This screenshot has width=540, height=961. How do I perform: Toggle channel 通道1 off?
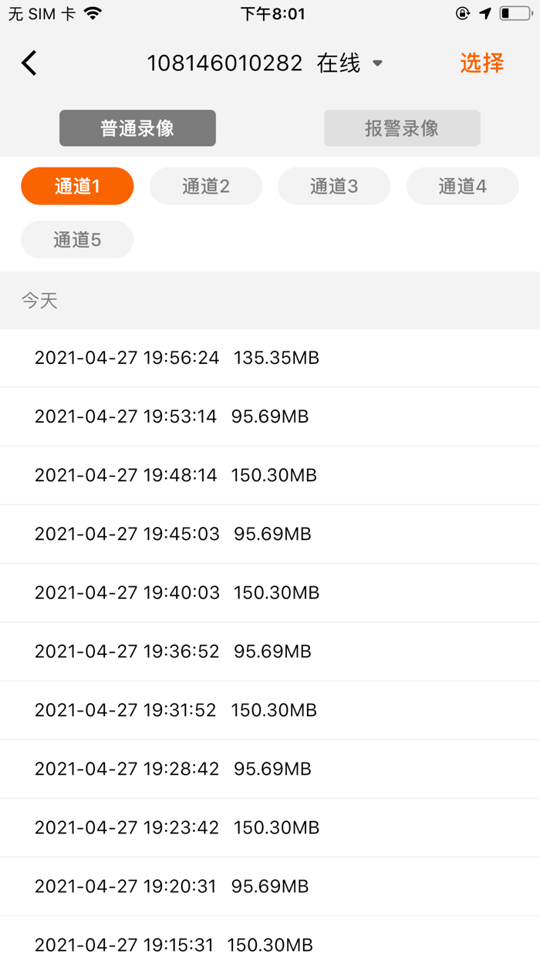pyautogui.click(x=77, y=185)
